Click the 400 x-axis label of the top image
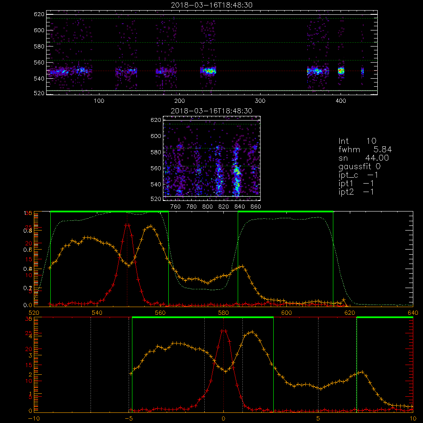Image resolution: width=423 pixels, height=423 pixels. click(x=341, y=101)
